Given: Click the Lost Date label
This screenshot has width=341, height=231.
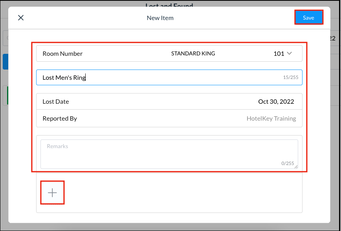Looking at the screenshot, I should (x=55, y=101).
